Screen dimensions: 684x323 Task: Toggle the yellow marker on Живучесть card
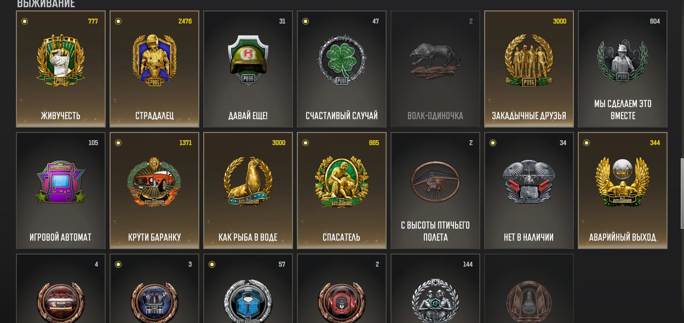(24, 21)
